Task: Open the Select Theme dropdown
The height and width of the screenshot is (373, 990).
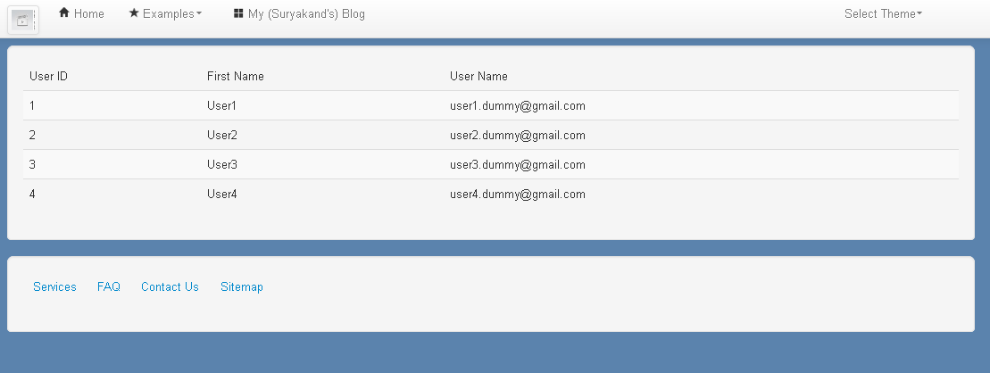Action: [883, 13]
